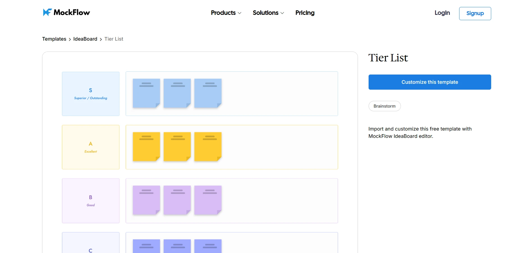Open the Products chevron arrow

240,13
